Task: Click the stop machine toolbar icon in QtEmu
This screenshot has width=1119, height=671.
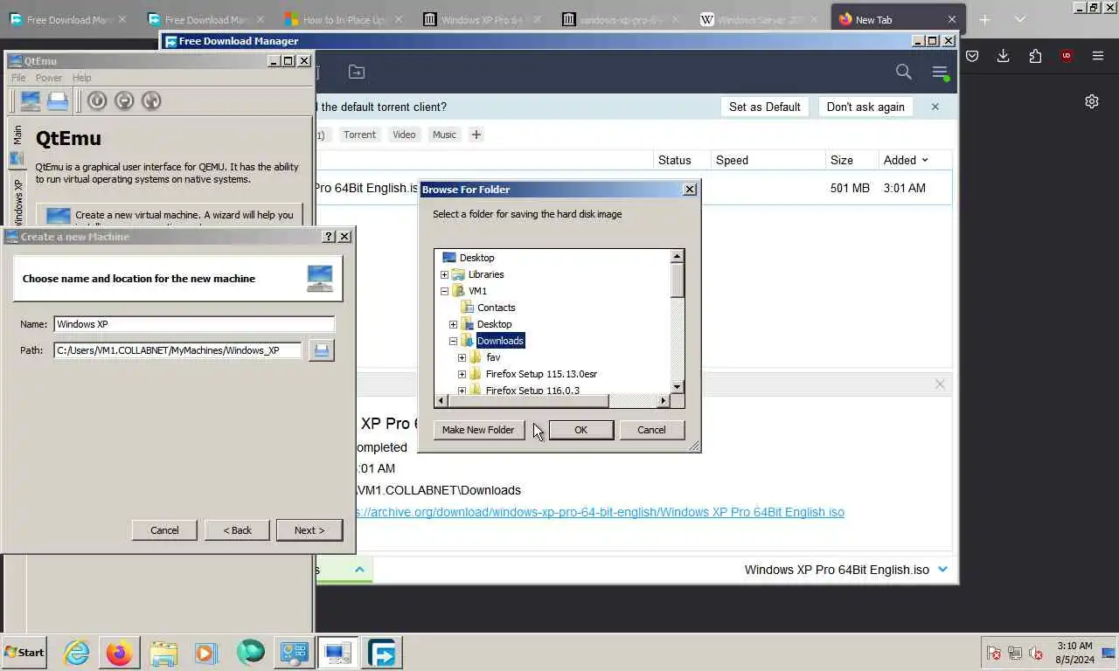Action: [x=124, y=101]
